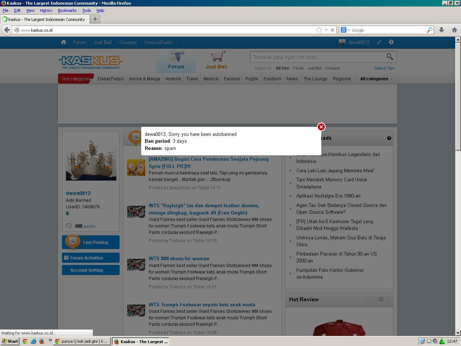This screenshot has height=346, width=461.
Task: Launch Internet Explorer from quick launch
Action: (x=33, y=341)
